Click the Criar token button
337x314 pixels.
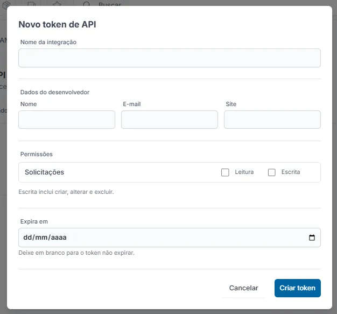[298, 288]
